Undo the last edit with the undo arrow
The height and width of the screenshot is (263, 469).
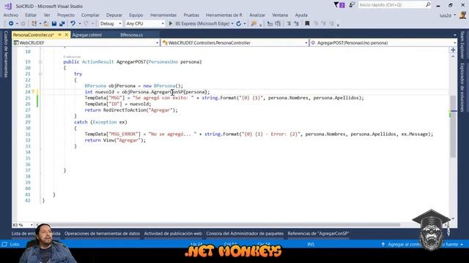(73, 23)
